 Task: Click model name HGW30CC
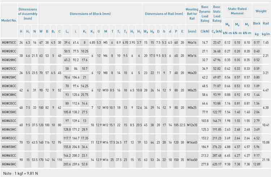(x=9, y=86)
